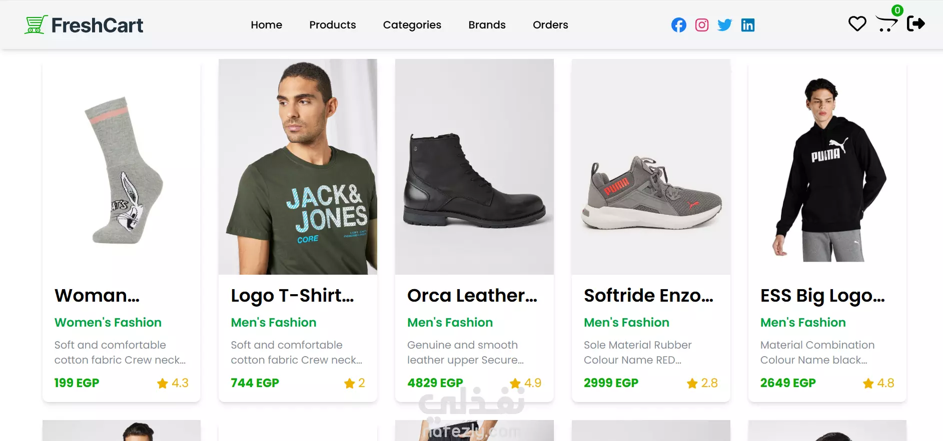The height and width of the screenshot is (441, 943).
Task: Click the FreshCart logo
Action: coord(84,25)
